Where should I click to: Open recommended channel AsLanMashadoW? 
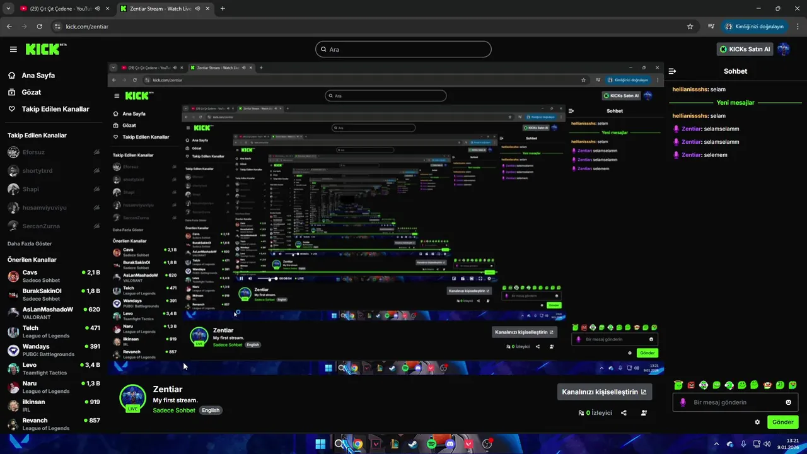[x=54, y=313]
